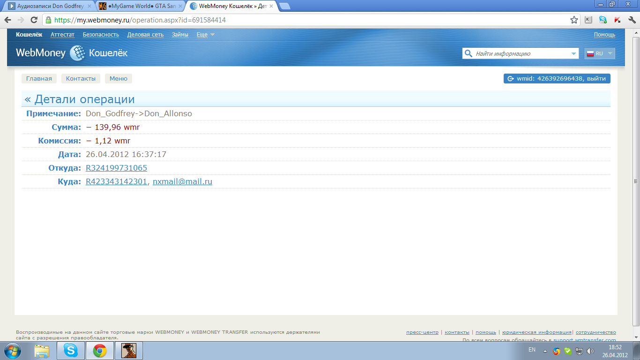Viewport: 640px width, 360px height.
Task: Open юридическая информация footer link
Action: click(x=537, y=332)
